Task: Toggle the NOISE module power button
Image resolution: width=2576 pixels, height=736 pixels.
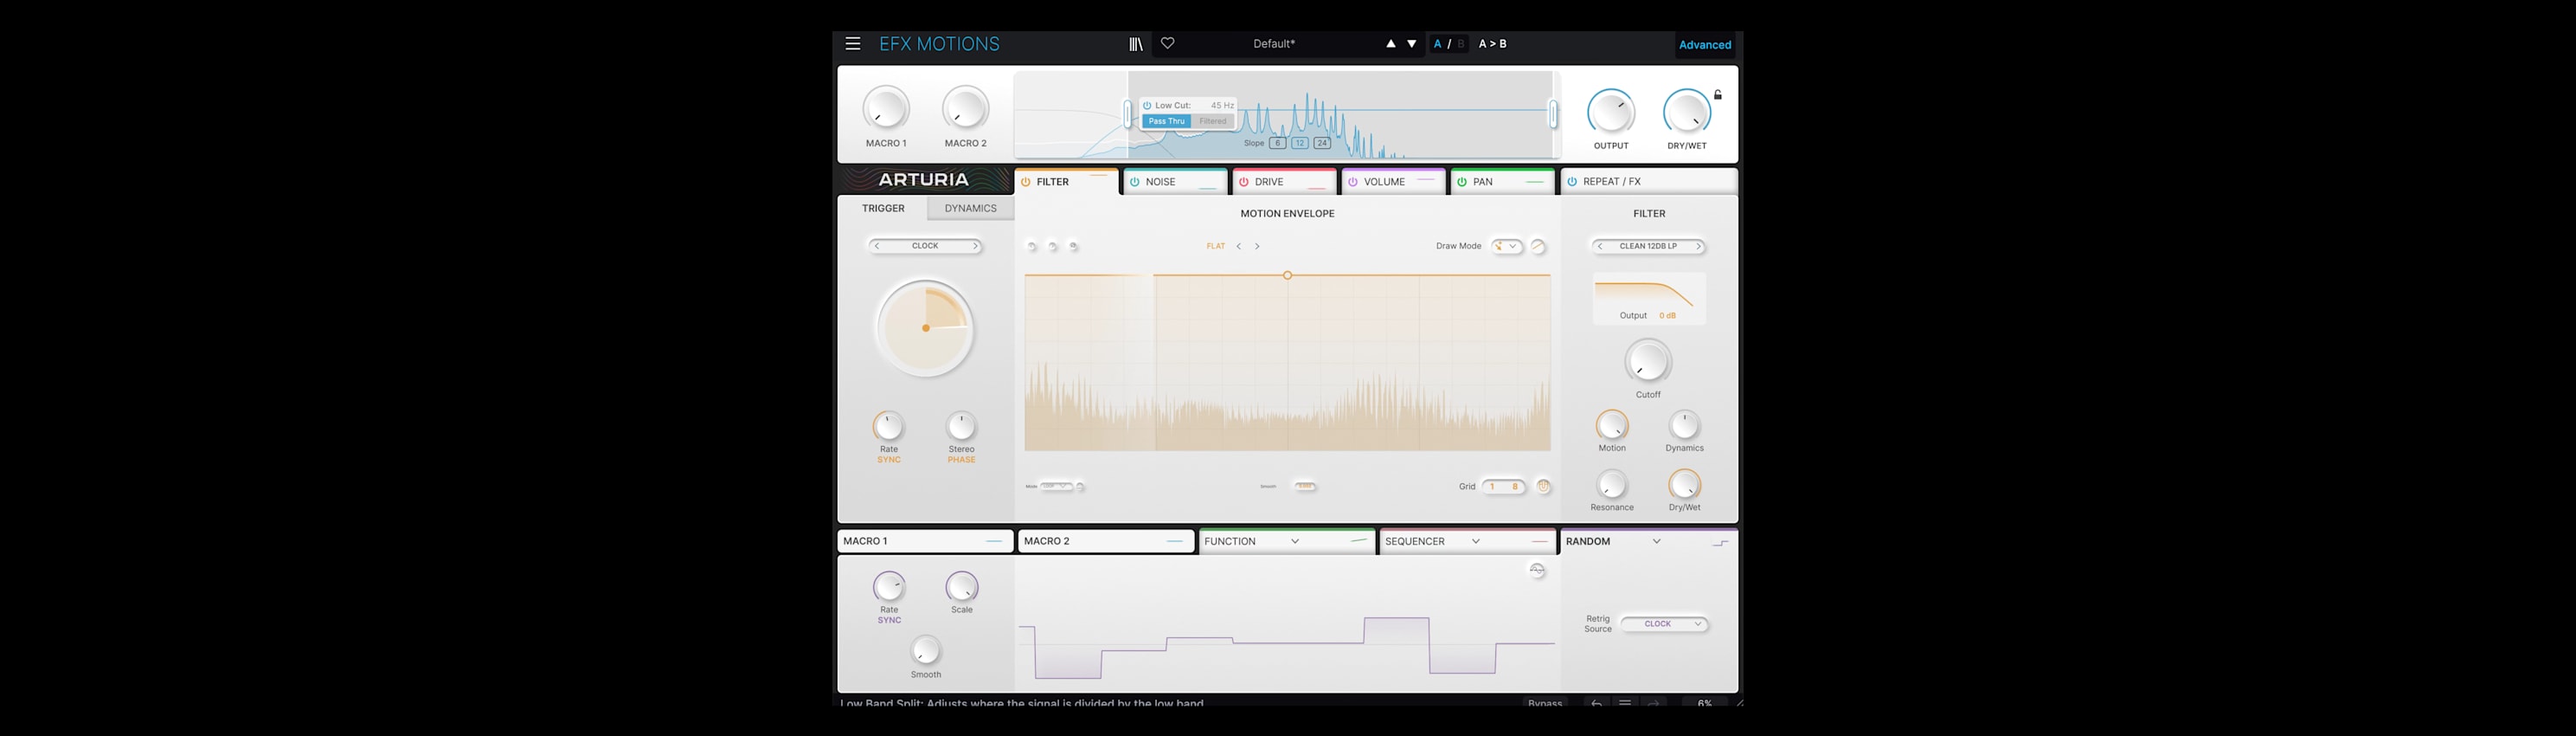Action: coord(1134,182)
